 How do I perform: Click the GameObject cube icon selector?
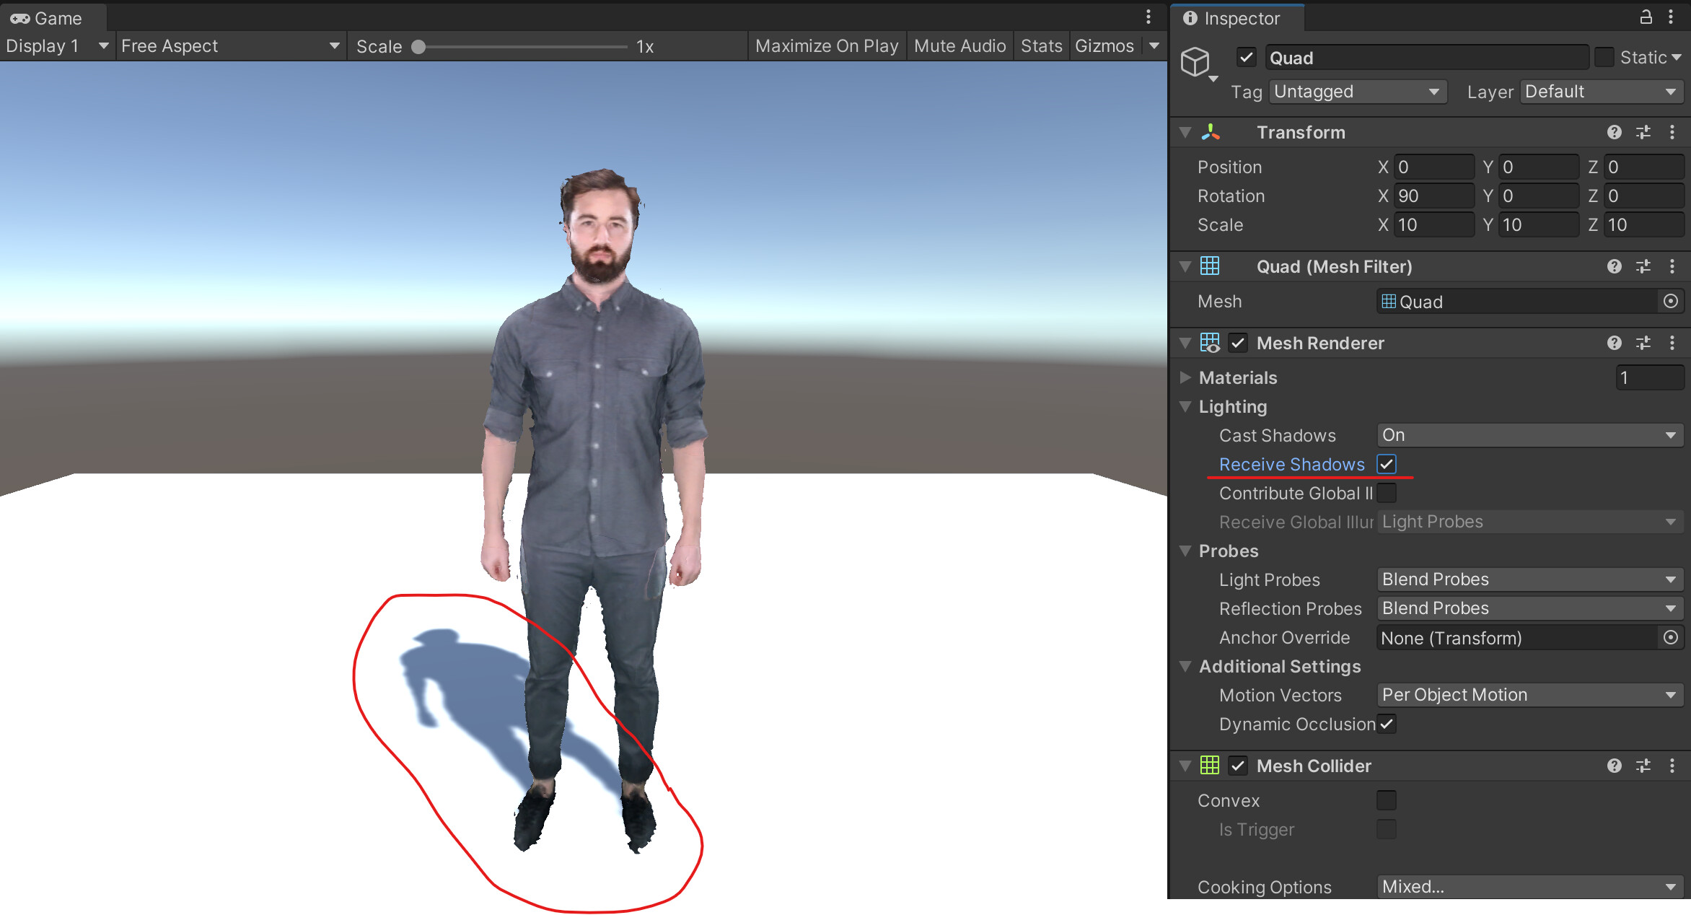(x=1195, y=61)
